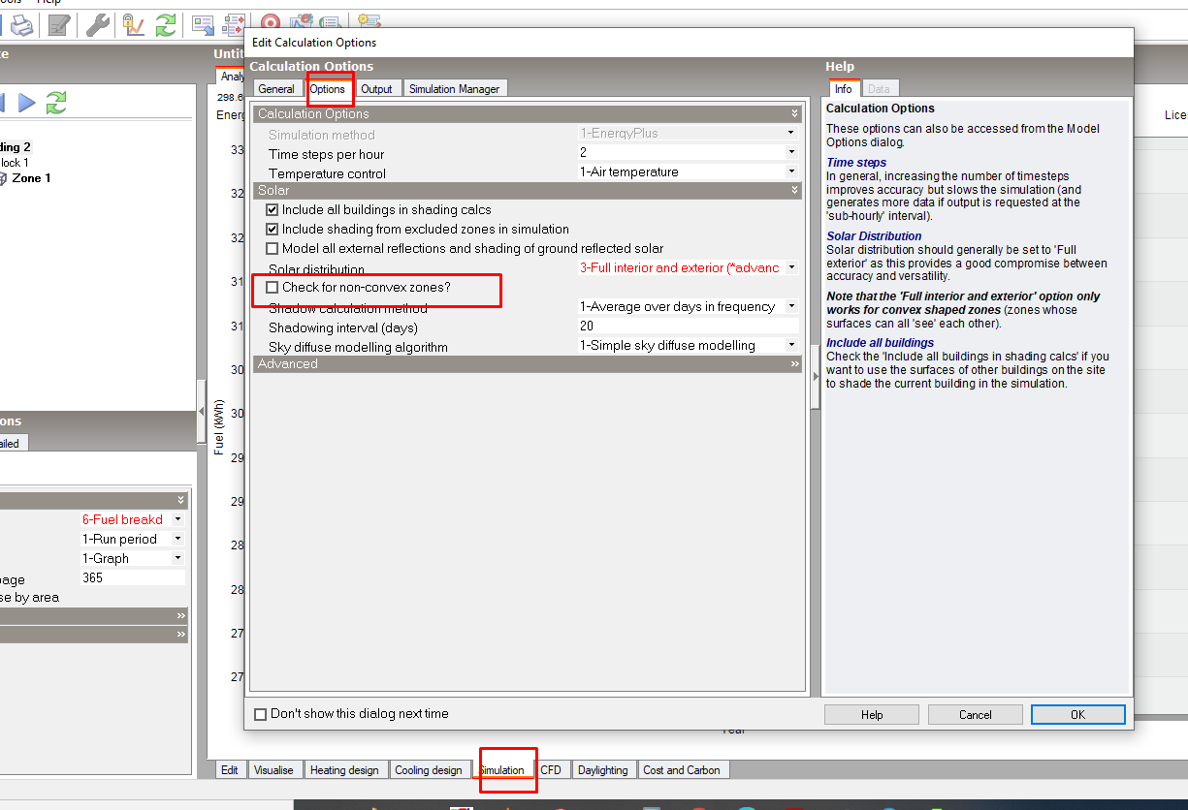Open the Cost and Carbon tab
Image resolution: width=1188 pixels, height=810 pixels.
click(682, 770)
